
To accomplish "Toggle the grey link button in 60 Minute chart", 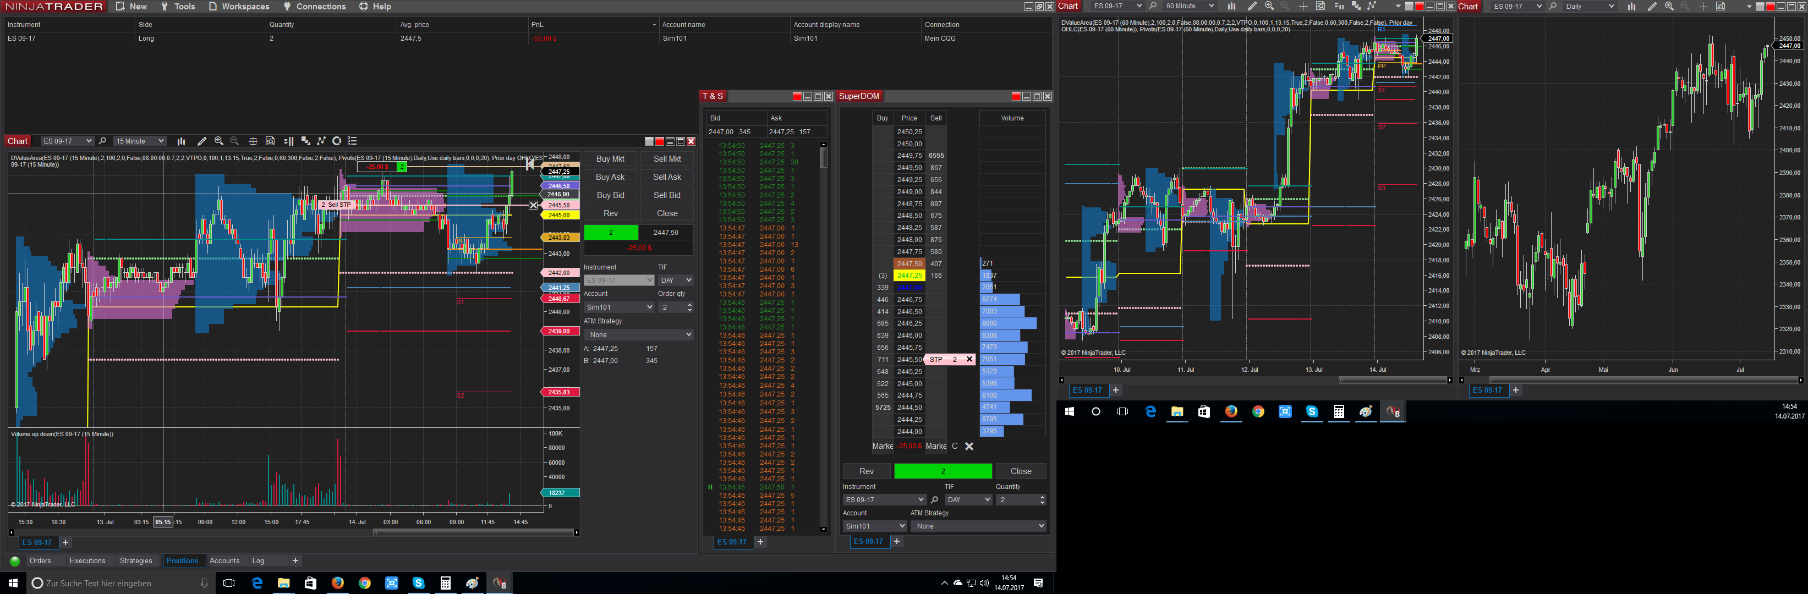I will pyautogui.click(x=1409, y=6).
